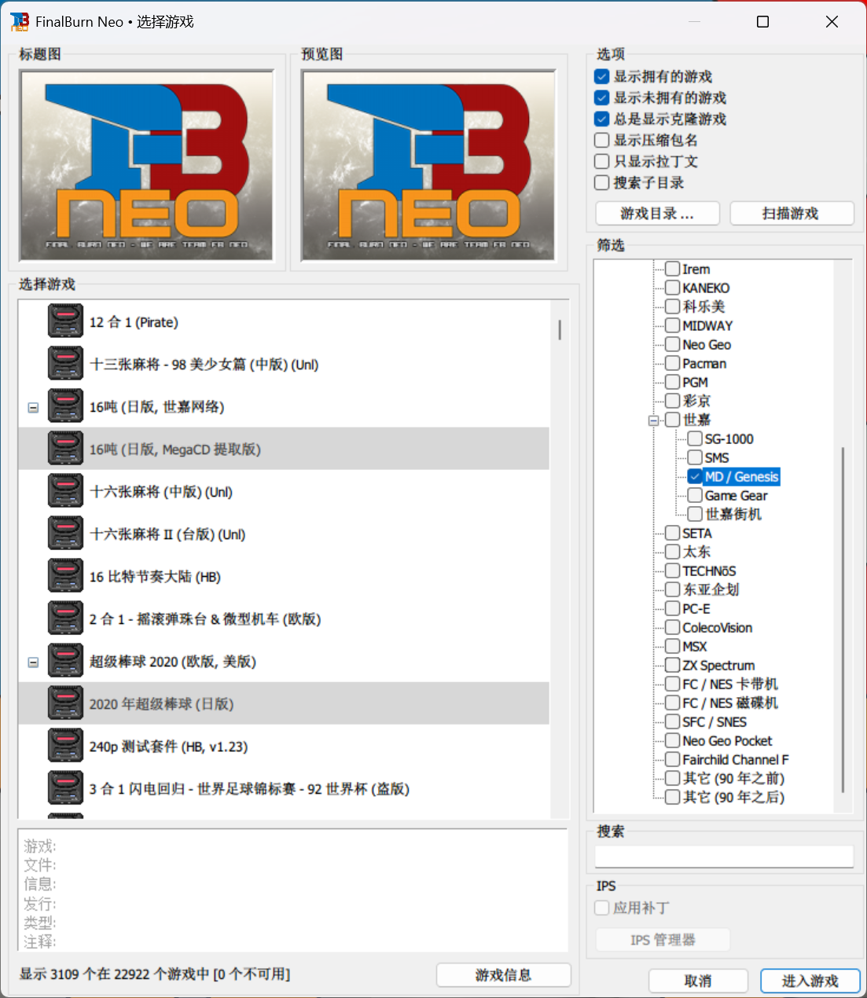The height and width of the screenshot is (998, 867).
Task: Collapse the 世嘉 filter tree node
Action: pos(653,420)
